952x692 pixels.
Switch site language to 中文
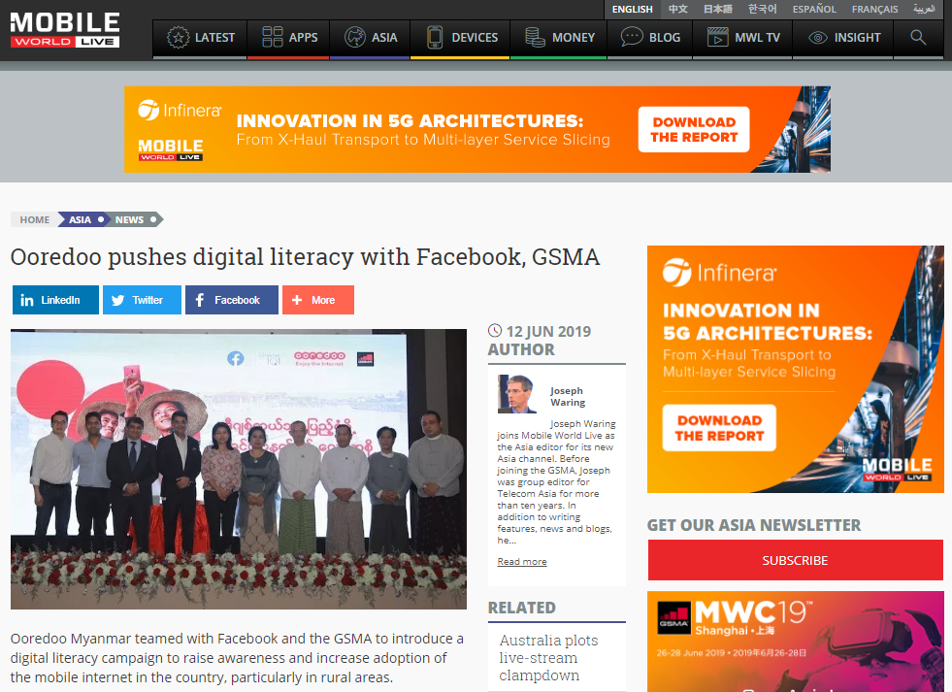pyautogui.click(x=677, y=9)
